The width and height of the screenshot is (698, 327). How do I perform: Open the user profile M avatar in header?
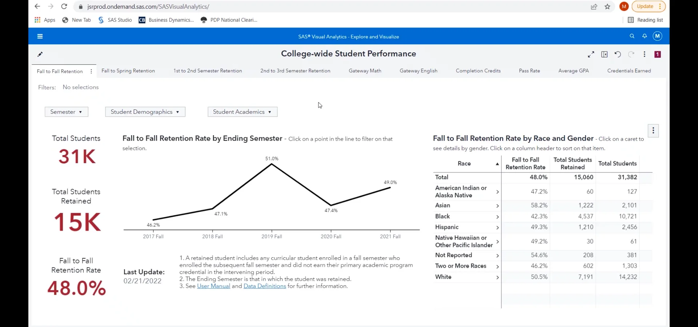tap(657, 36)
